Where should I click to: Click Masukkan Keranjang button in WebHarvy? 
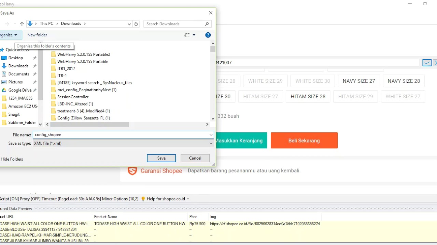[x=241, y=141]
